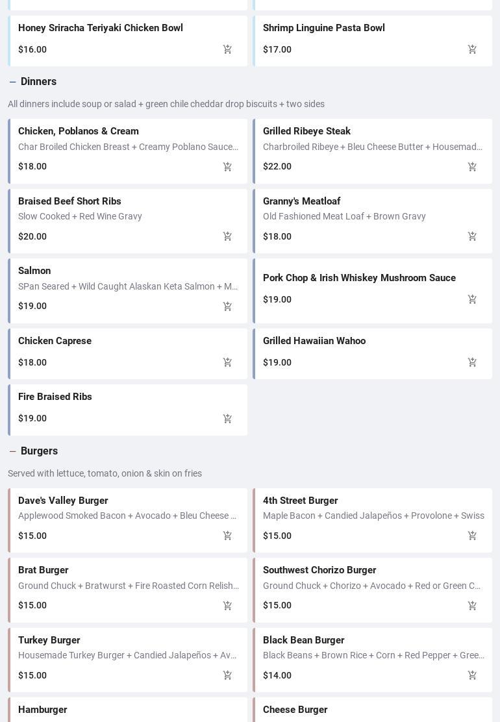
Task: Add Black Bean Burger to cart
Action: [x=472, y=676]
